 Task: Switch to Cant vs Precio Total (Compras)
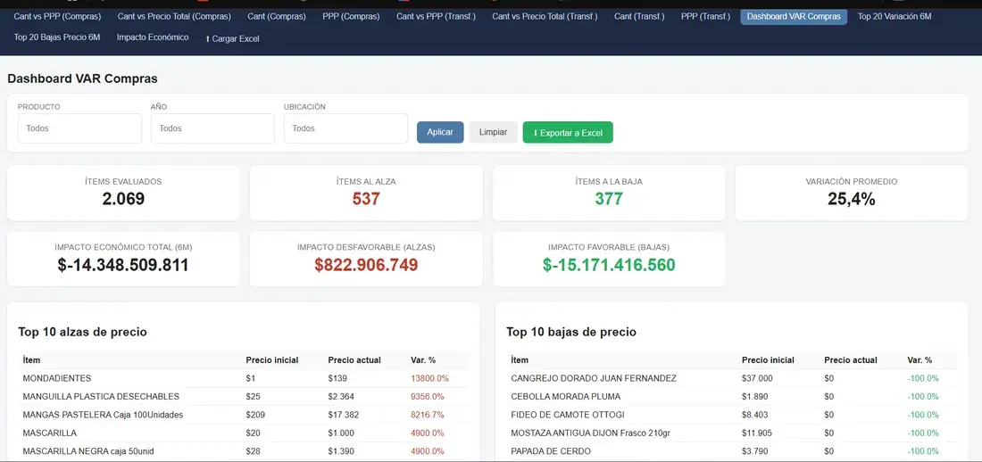pyautogui.click(x=174, y=16)
